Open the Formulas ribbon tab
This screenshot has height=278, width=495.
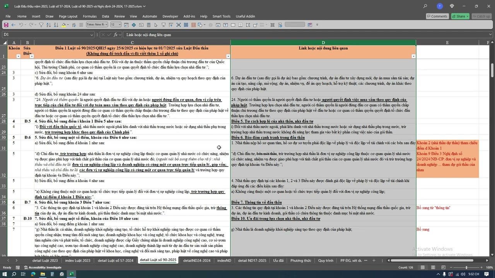pyautogui.click(x=90, y=16)
